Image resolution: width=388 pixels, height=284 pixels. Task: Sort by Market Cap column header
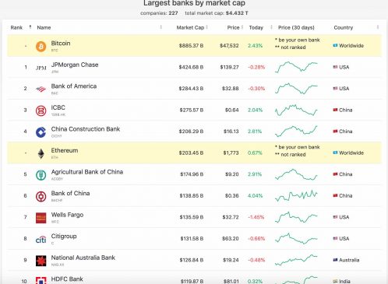pos(192,27)
